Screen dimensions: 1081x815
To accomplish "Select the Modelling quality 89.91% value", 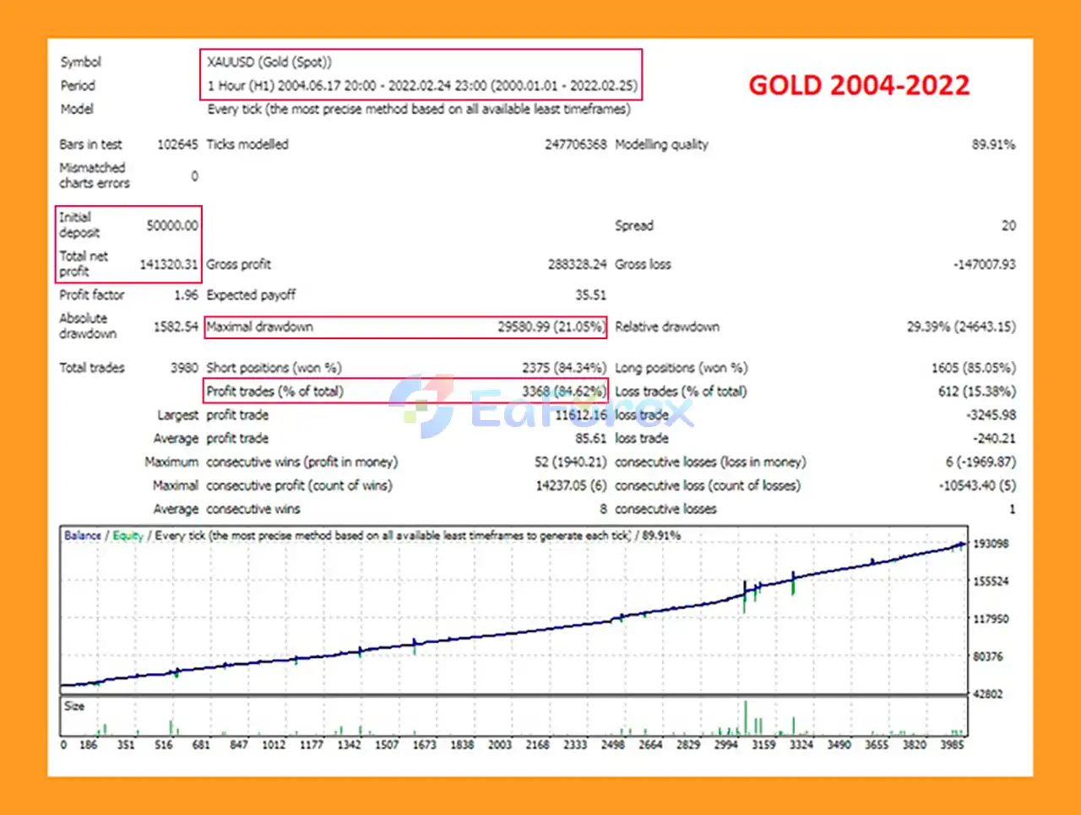I will [x=993, y=144].
